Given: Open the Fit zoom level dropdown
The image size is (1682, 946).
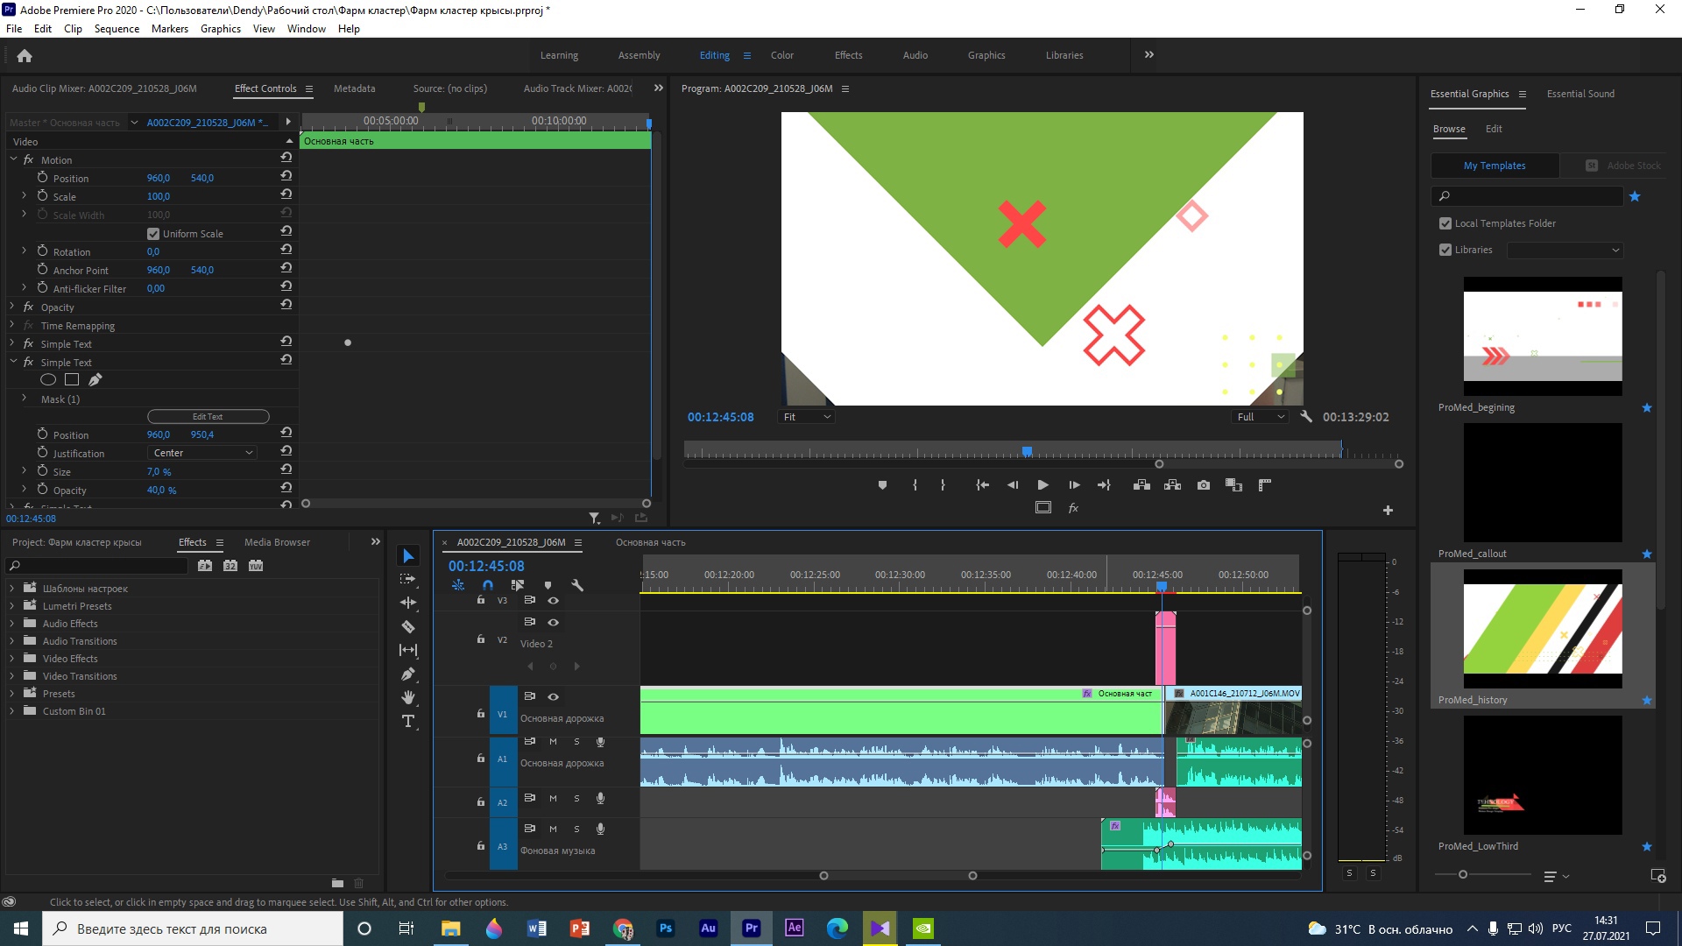Looking at the screenshot, I should [806, 417].
